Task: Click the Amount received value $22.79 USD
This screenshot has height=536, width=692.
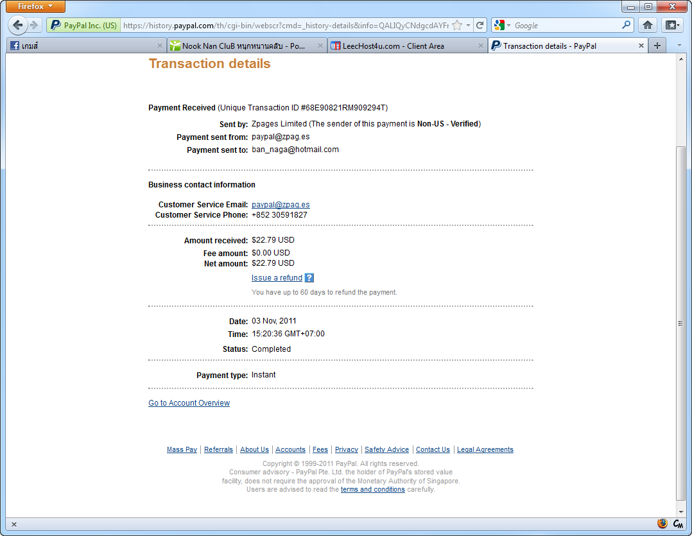Action: click(273, 240)
